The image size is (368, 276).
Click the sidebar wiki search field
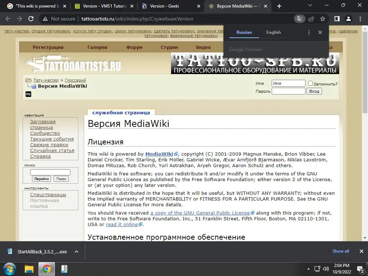tap(50, 172)
